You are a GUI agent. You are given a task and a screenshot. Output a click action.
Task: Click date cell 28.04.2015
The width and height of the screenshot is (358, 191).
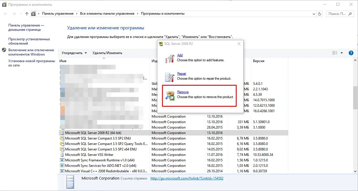pyautogui.click(x=215, y=127)
